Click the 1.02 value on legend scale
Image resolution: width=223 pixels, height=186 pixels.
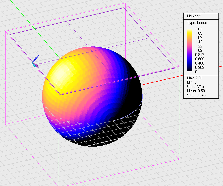click(198, 50)
